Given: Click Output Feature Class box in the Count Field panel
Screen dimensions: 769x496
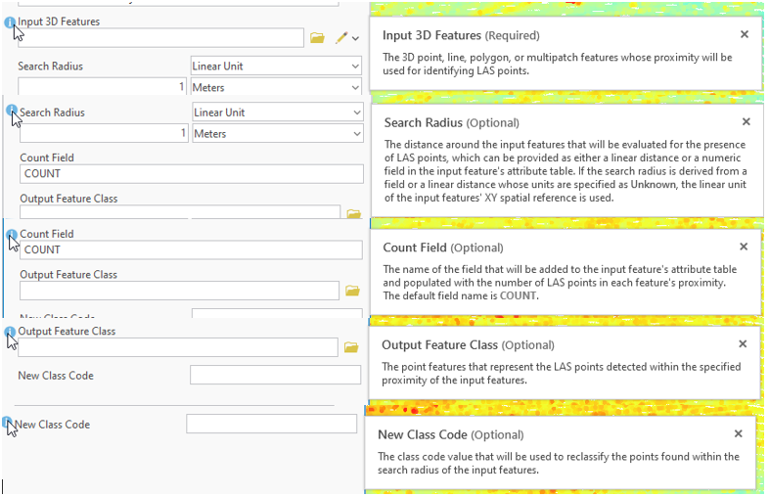Looking at the screenshot, I should point(179,291).
